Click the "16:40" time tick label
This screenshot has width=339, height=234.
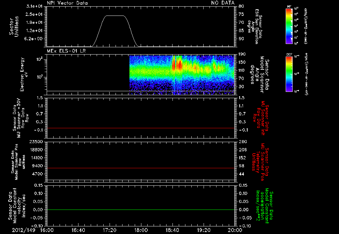click(78, 230)
